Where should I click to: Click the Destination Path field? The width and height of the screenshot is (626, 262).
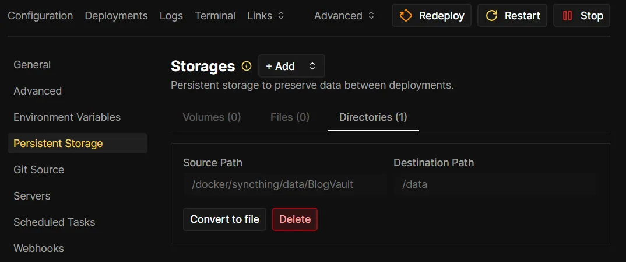(x=495, y=184)
